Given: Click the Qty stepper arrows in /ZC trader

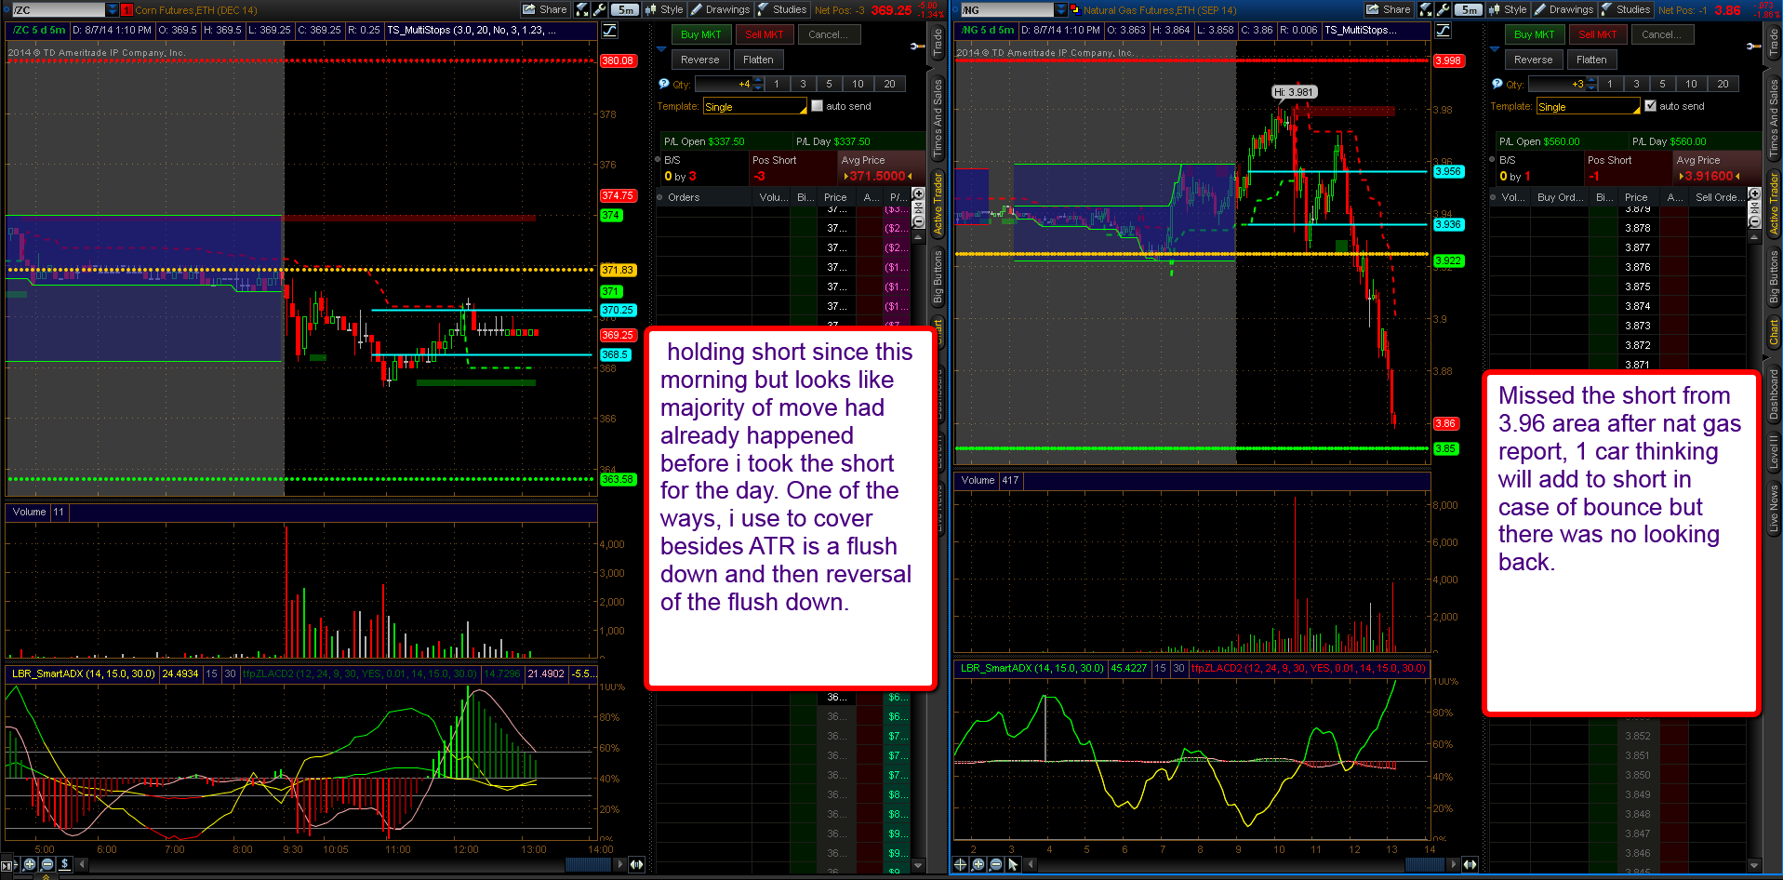Looking at the screenshot, I should [759, 84].
